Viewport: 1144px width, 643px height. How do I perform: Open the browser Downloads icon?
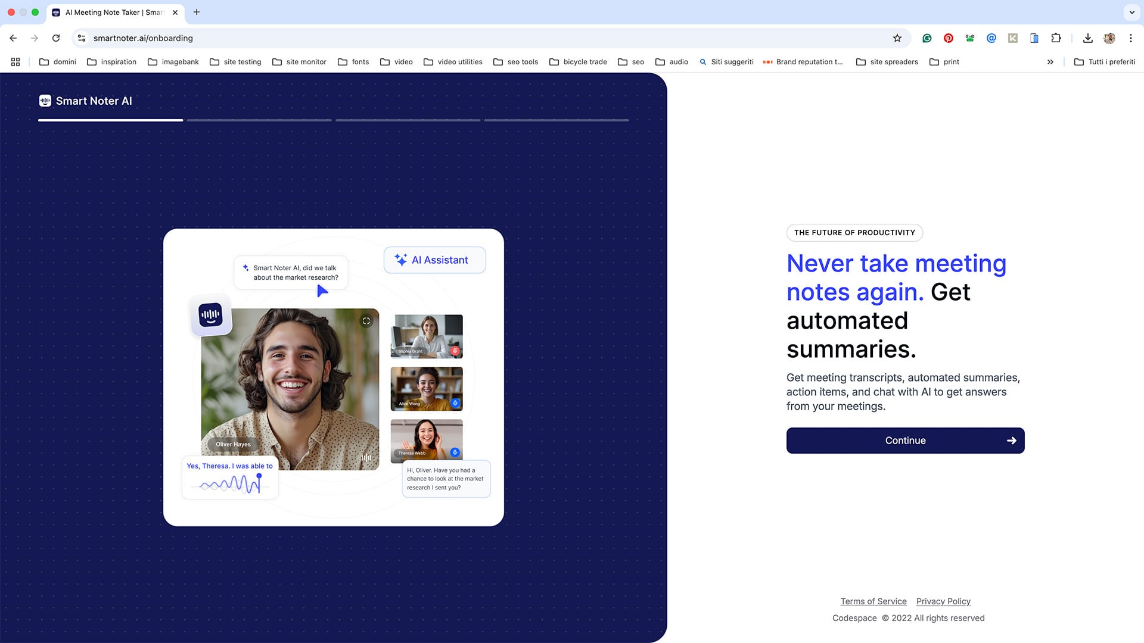[1087, 38]
